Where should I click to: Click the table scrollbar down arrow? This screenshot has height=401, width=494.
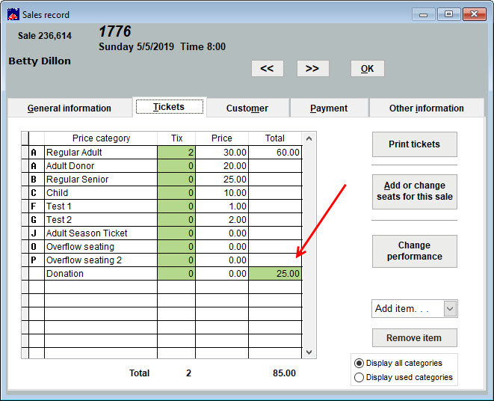pos(309,352)
